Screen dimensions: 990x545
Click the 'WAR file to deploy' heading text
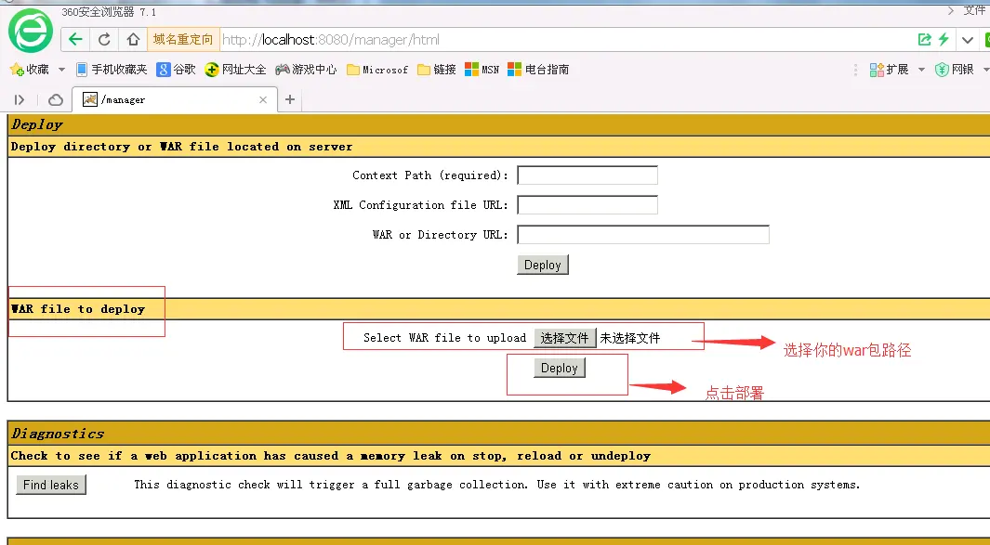pos(78,309)
